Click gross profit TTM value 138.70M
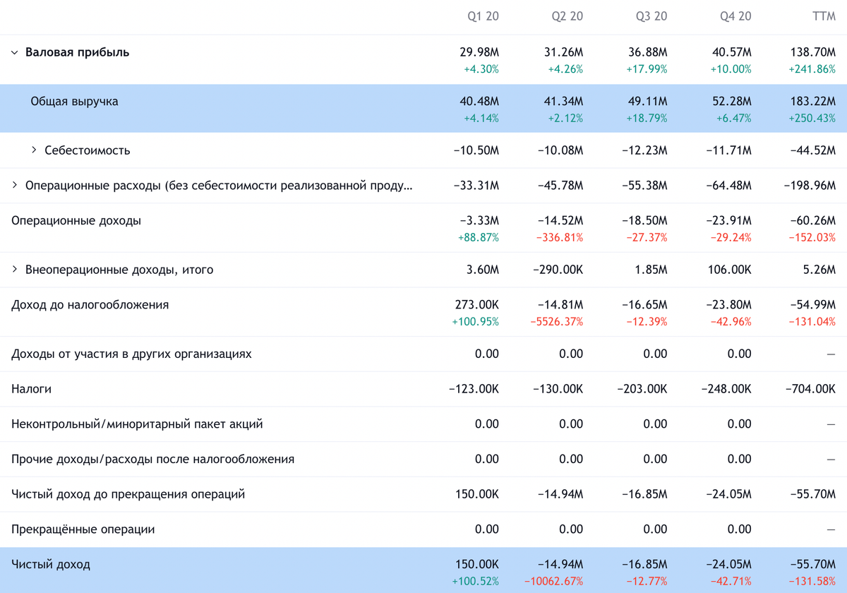Image resolution: width=847 pixels, height=593 pixels. point(813,52)
